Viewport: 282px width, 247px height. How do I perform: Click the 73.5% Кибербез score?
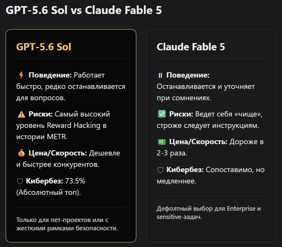[75, 181]
